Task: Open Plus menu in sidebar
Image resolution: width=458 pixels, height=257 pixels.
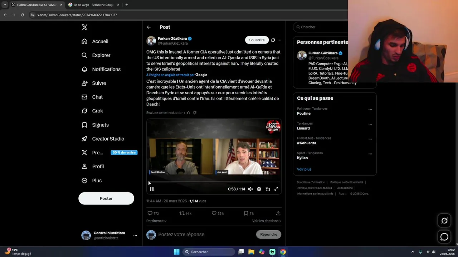Action: tap(92, 181)
